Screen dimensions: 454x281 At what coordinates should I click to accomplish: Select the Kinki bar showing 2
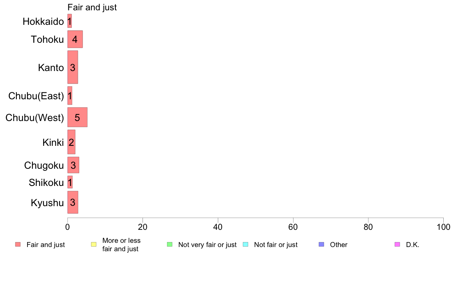click(71, 142)
